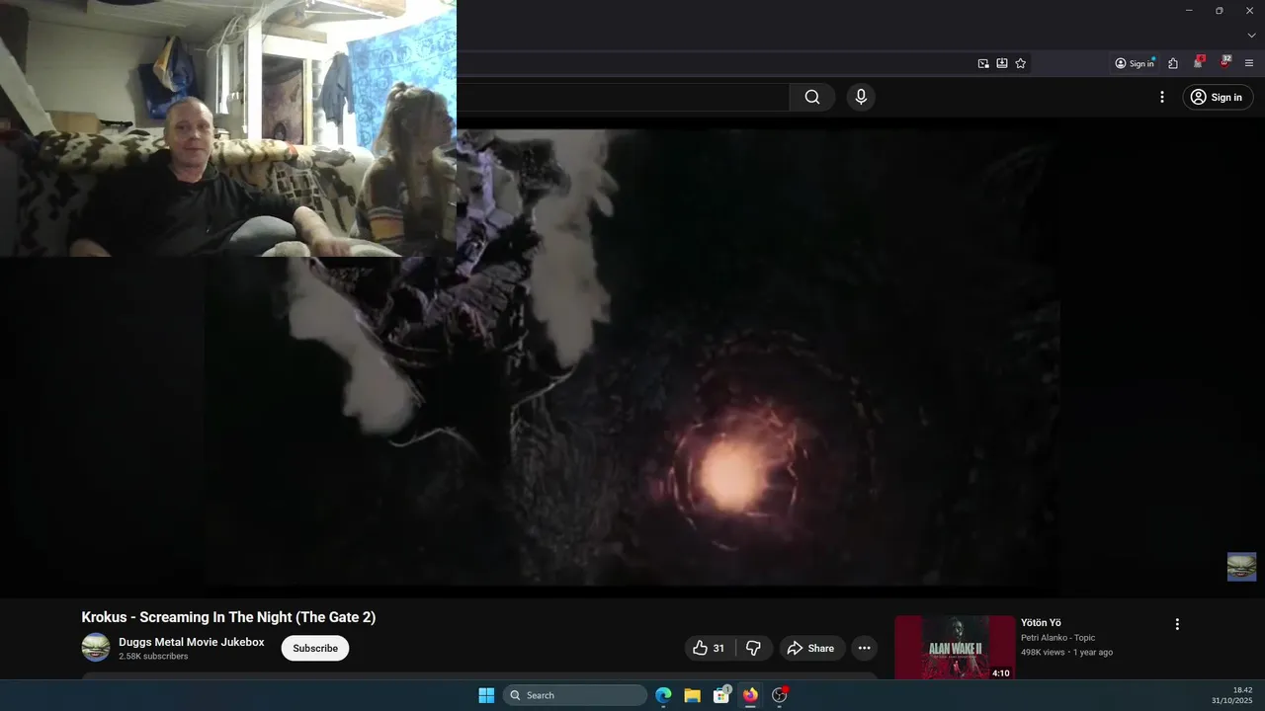This screenshot has height=711, width=1265.
Task: Open options menu for Yötön Yö
Action: pos(1177,624)
